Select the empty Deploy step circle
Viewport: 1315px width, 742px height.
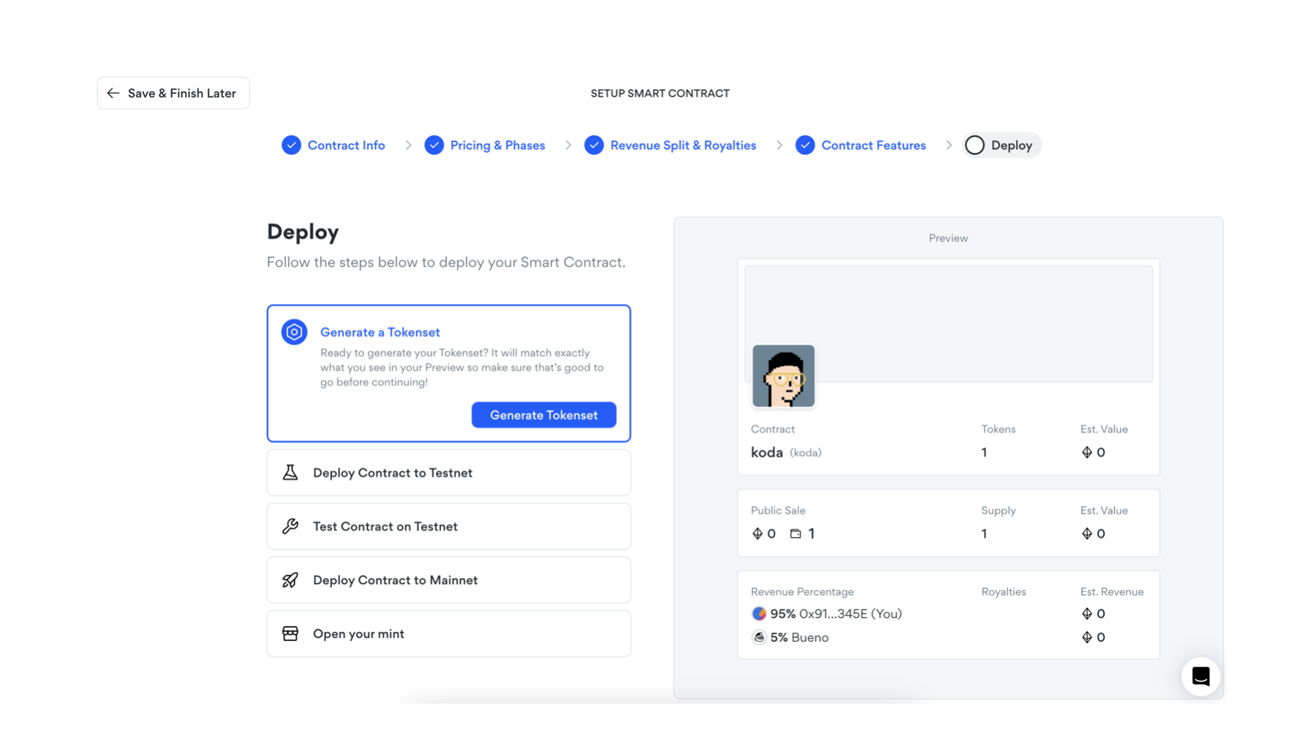pyautogui.click(x=974, y=145)
